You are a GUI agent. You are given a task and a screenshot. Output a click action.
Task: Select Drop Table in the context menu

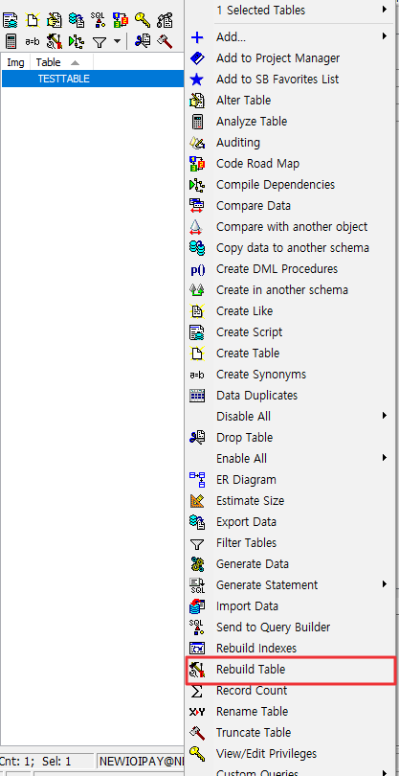(290, 438)
